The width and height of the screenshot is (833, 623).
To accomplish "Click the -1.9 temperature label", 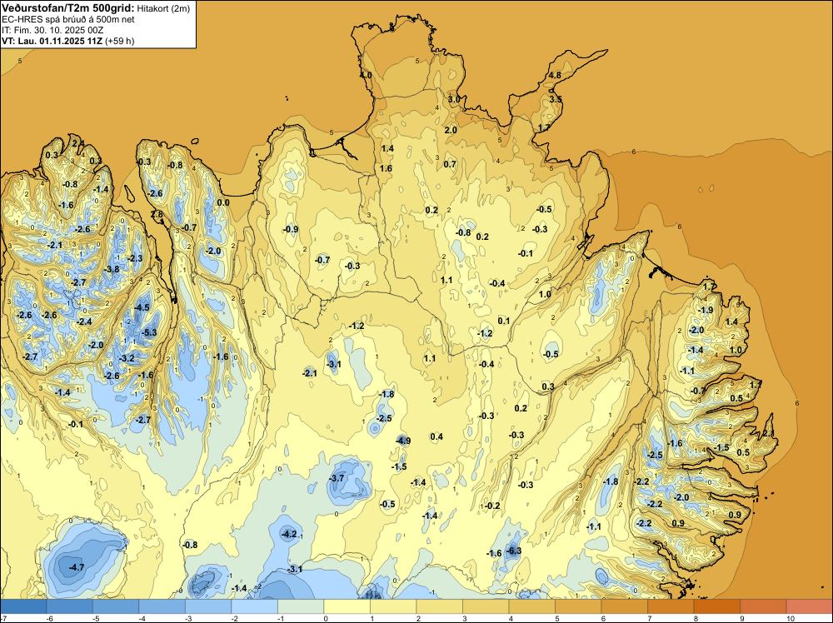I will tap(706, 310).
